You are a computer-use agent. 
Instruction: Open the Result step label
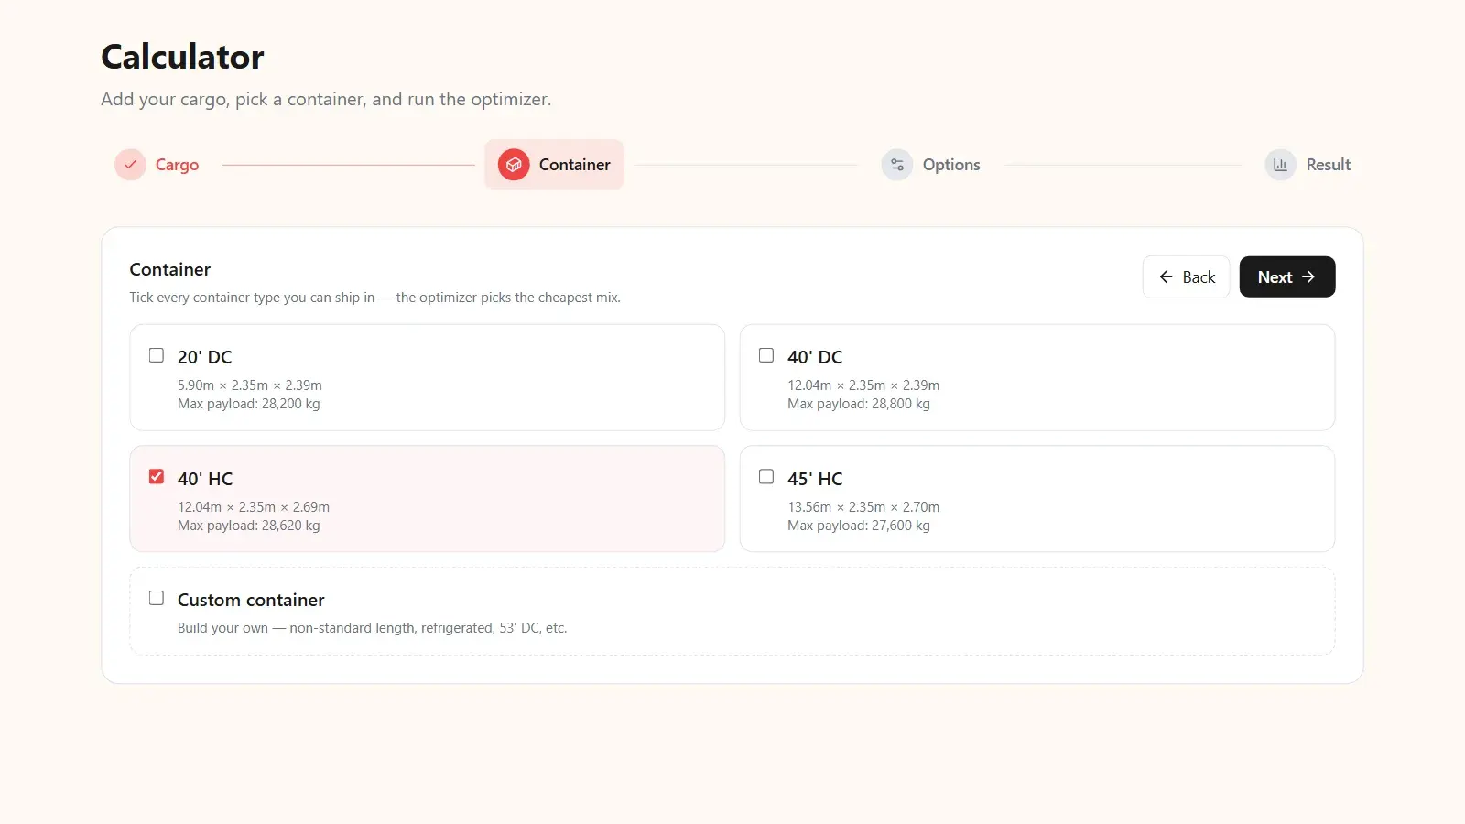pos(1329,165)
